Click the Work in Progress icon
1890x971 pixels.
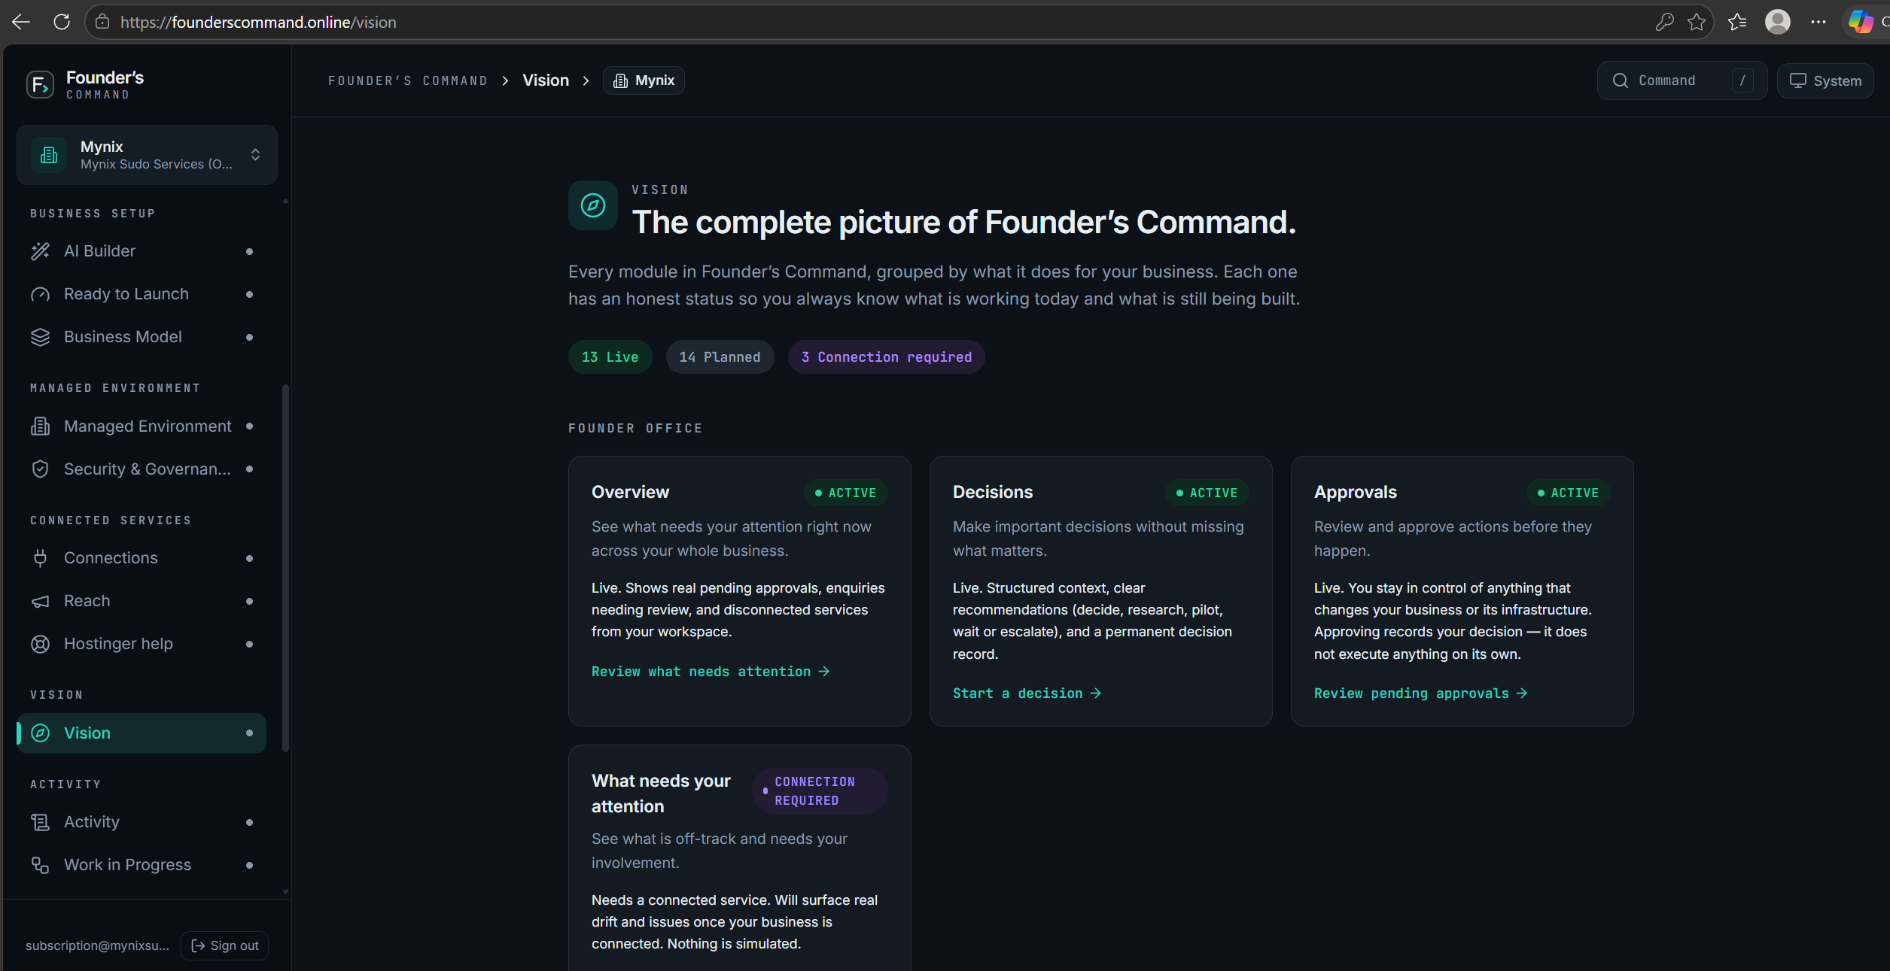40,865
